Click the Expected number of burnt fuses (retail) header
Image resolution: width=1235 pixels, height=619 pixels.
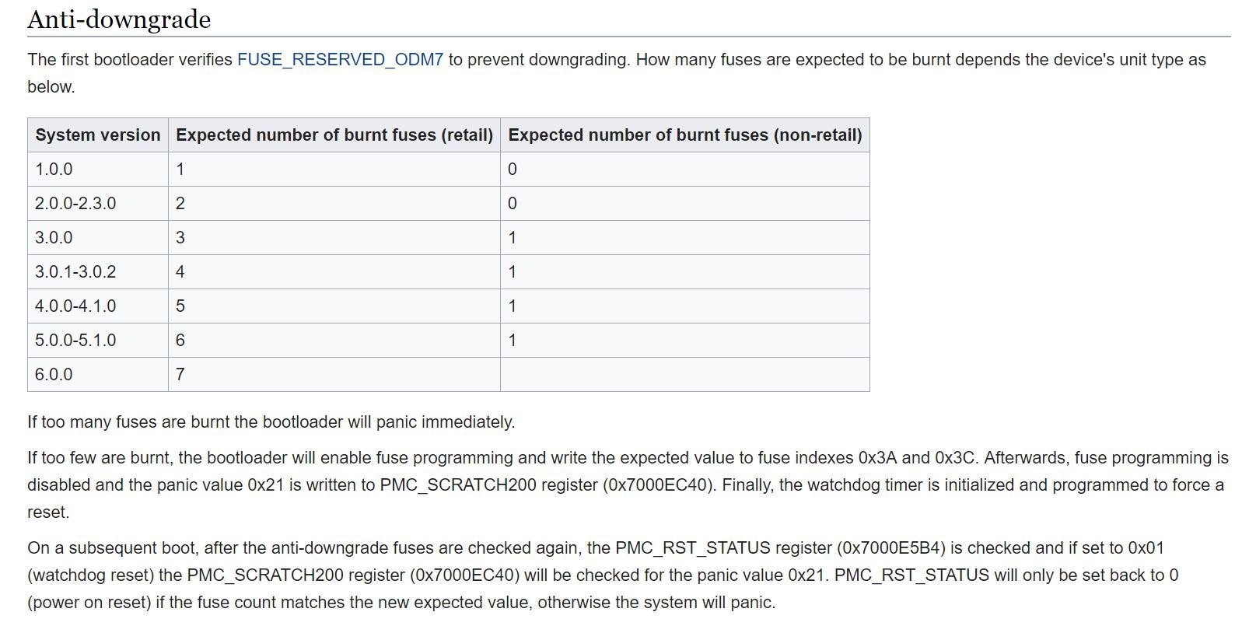click(x=334, y=135)
